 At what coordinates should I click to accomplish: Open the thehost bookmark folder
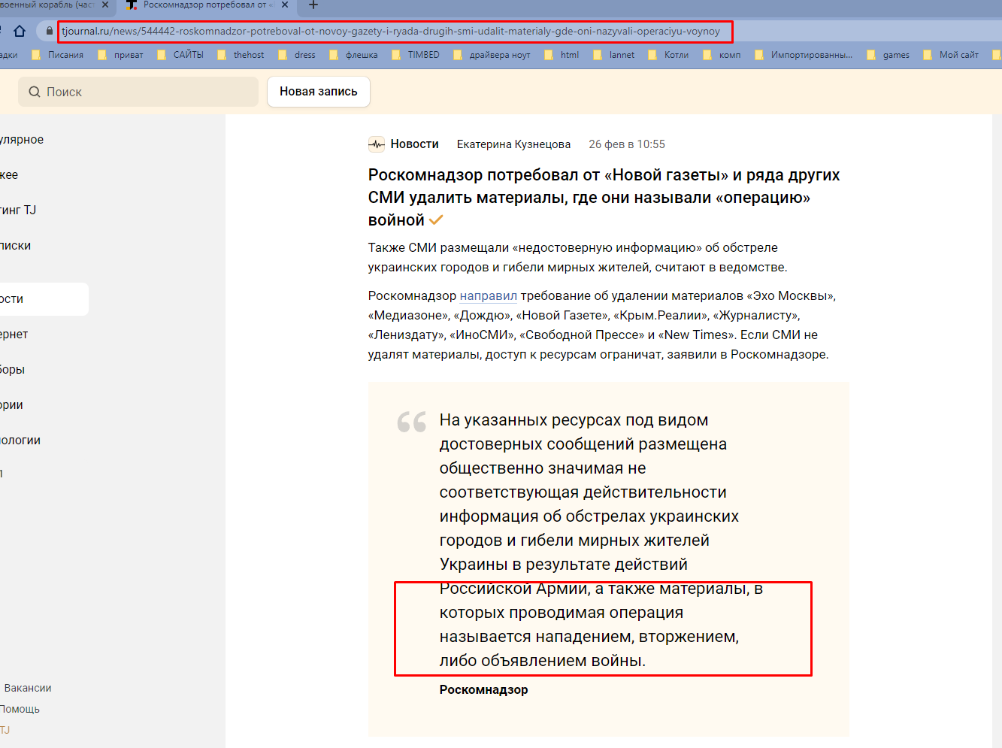(x=241, y=55)
